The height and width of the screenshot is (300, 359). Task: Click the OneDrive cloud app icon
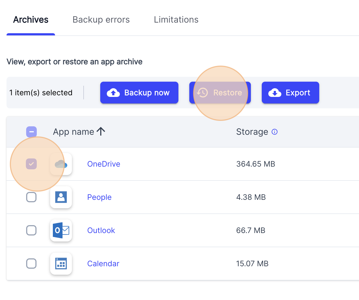click(61, 164)
